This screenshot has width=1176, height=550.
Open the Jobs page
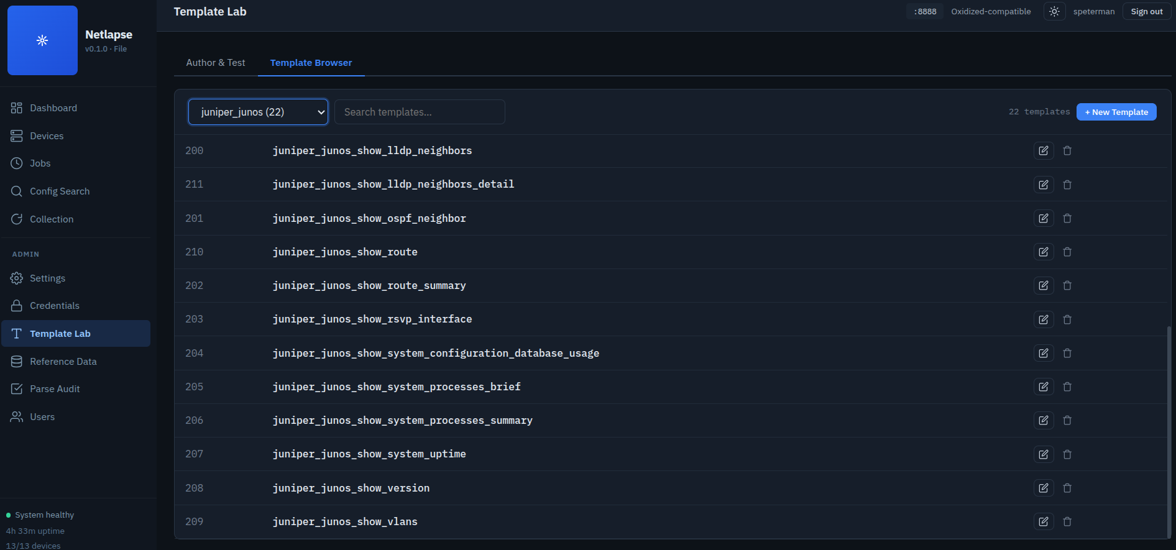76,163
